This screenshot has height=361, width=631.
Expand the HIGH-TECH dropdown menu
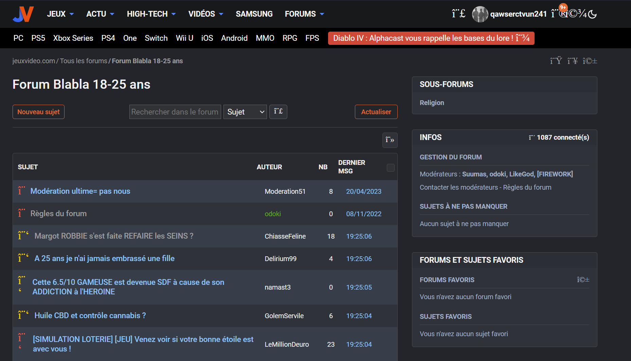(x=151, y=14)
